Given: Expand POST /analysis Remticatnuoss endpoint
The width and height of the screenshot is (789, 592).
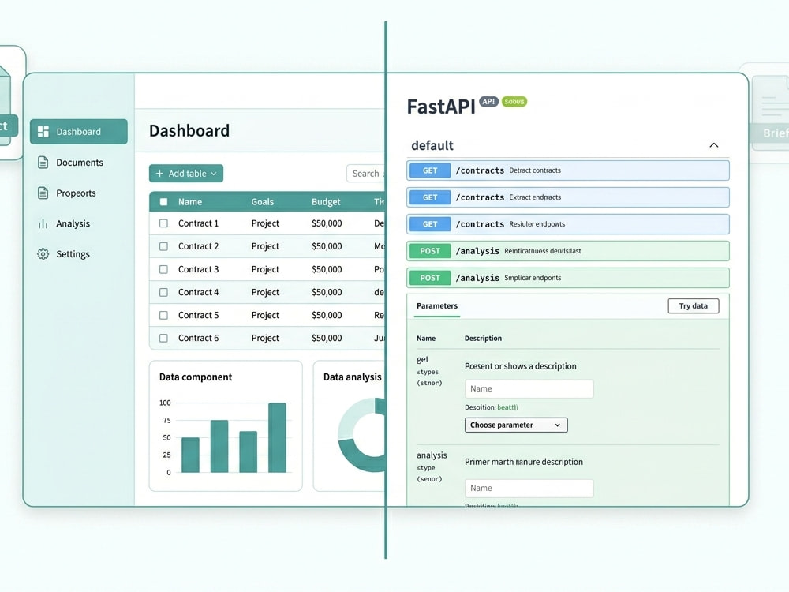Looking at the screenshot, I should click(x=567, y=251).
